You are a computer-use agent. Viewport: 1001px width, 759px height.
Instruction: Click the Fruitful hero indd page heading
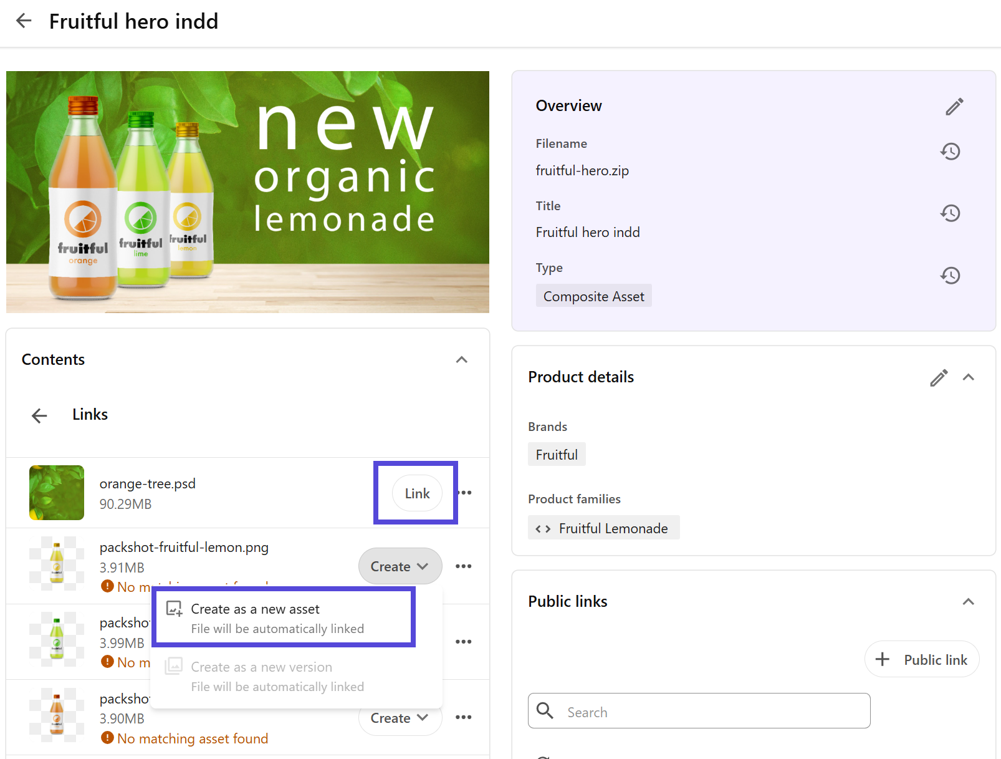point(134,21)
